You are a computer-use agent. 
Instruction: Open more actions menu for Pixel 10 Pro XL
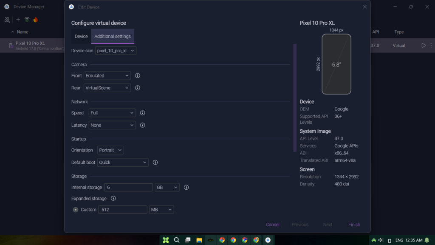431,45
